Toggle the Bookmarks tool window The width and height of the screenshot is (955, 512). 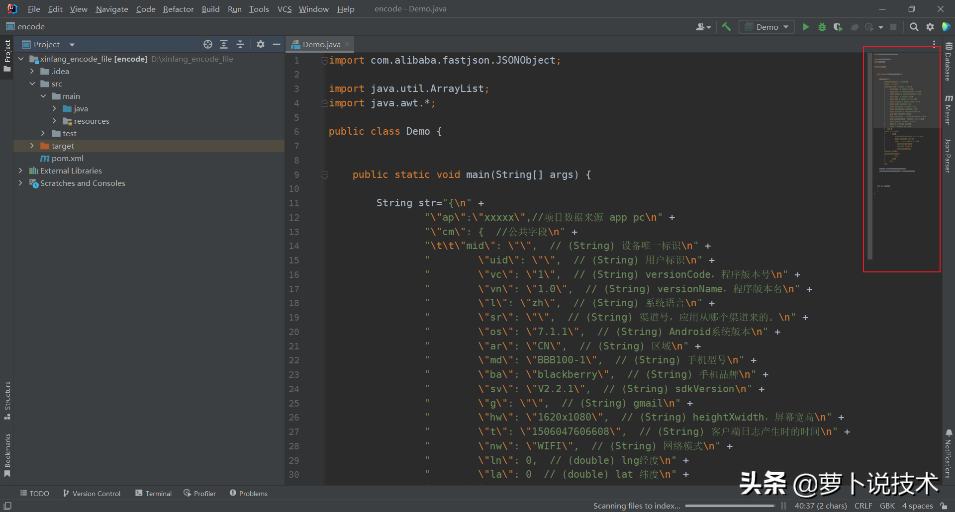point(7,454)
